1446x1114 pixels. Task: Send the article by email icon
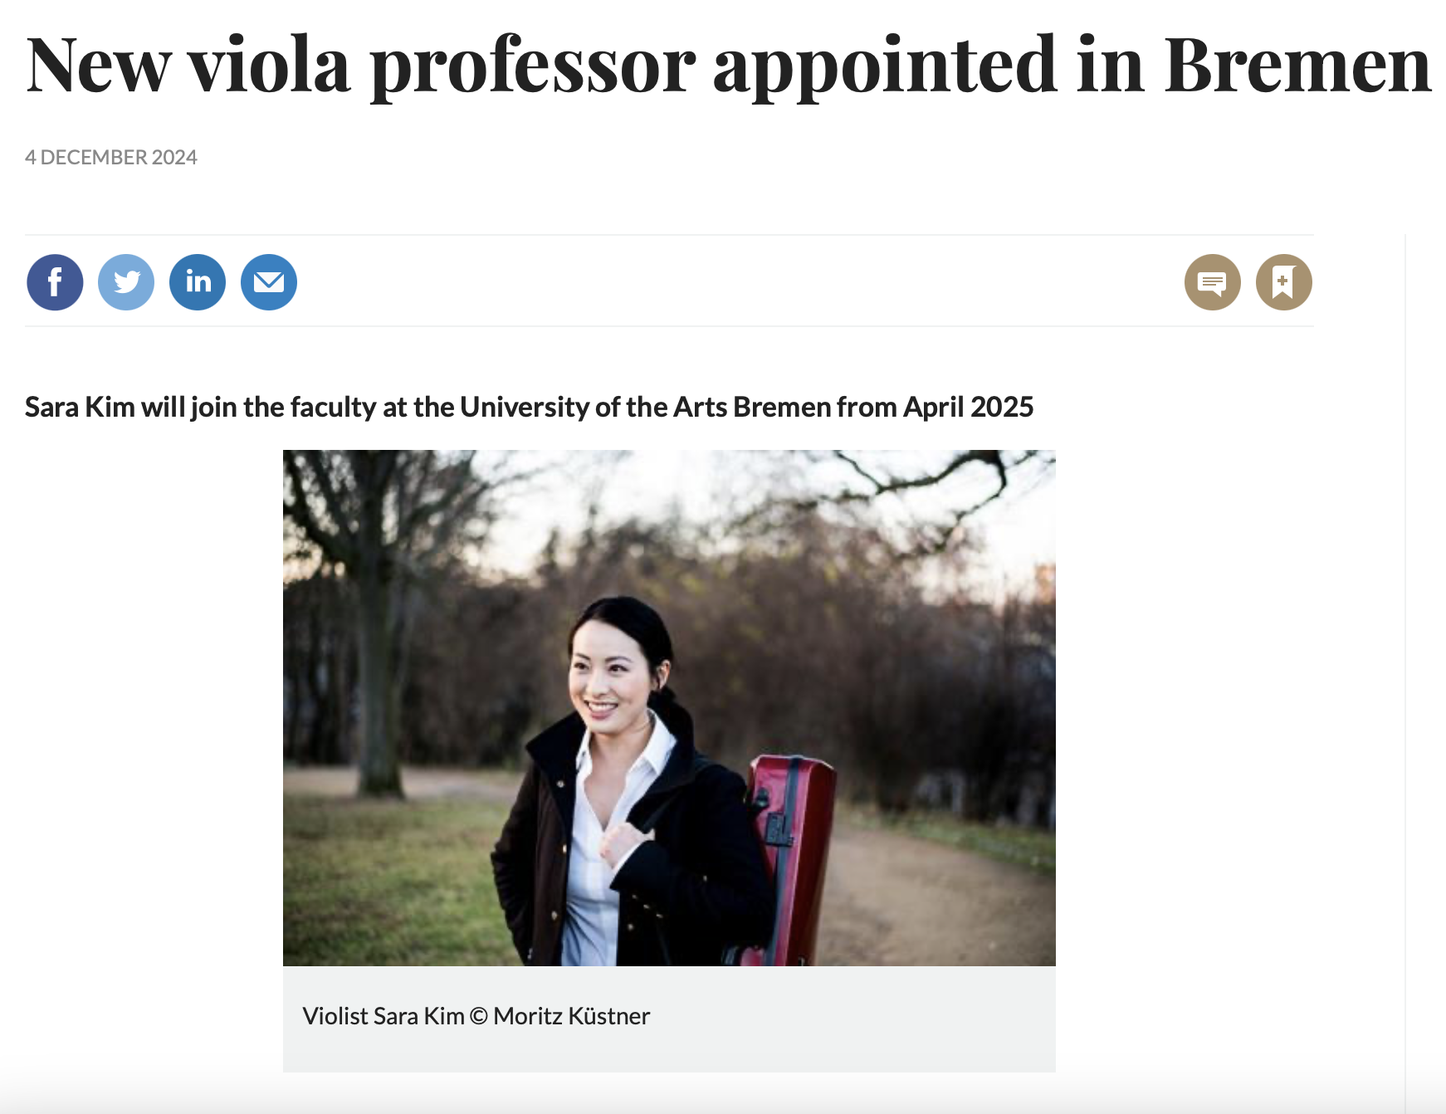click(269, 282)
